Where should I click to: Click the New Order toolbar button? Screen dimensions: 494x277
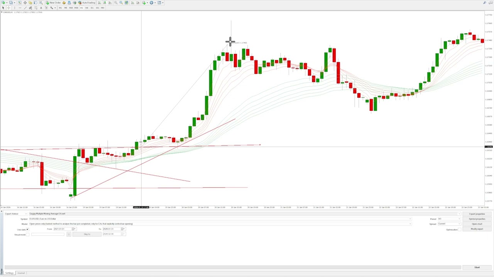point(53,3)
